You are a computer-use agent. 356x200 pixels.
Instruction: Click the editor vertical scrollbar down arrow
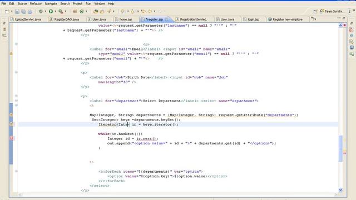[340, 190]
